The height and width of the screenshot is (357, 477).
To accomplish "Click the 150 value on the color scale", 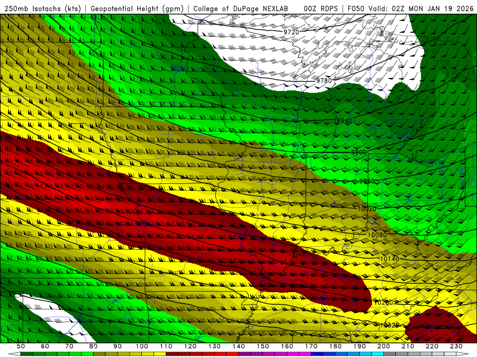I will coord(262,346).
